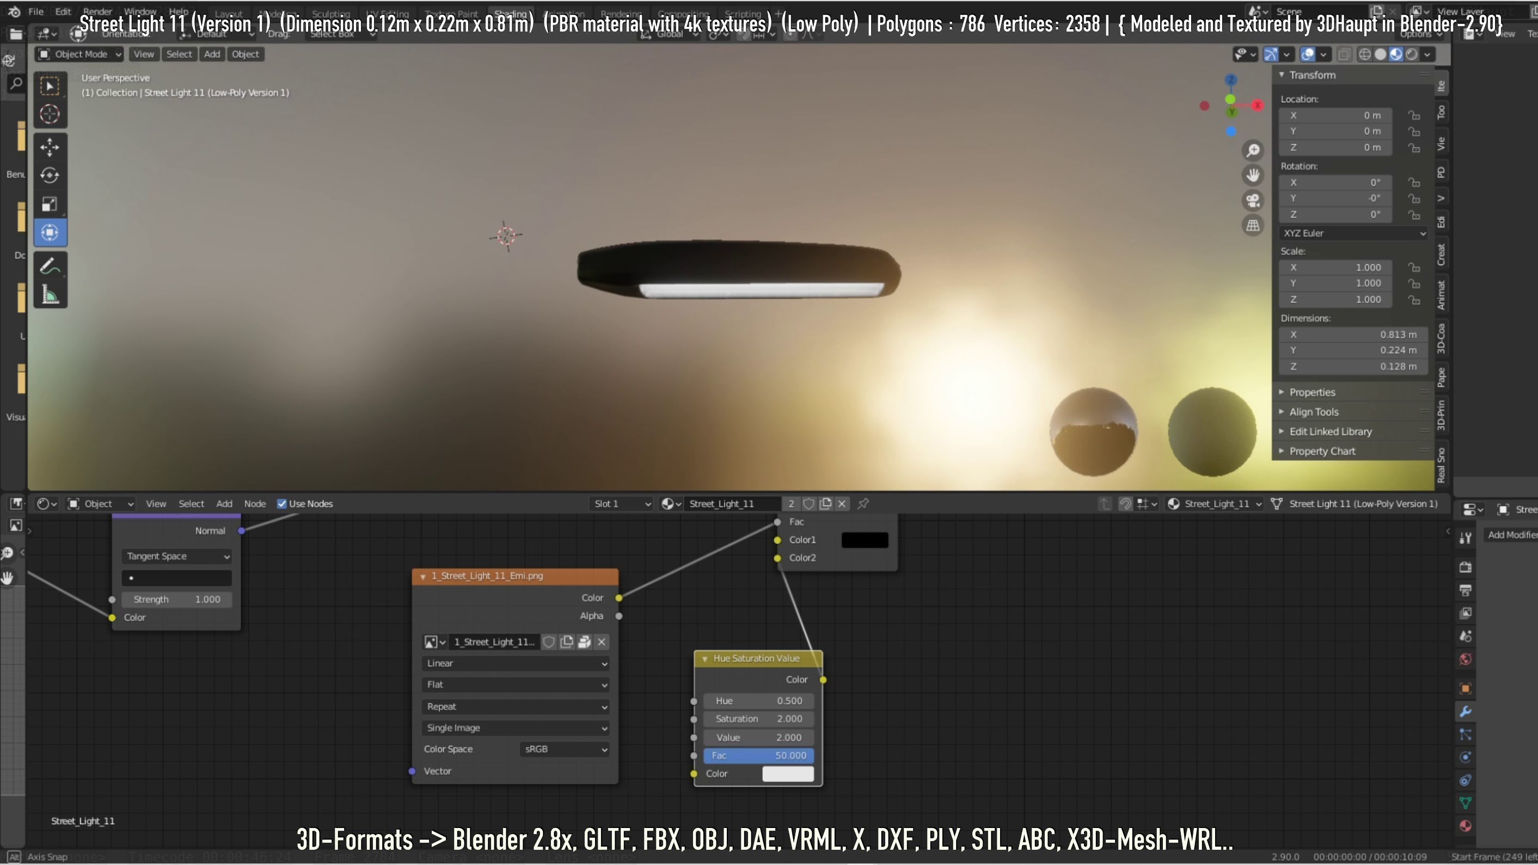Pick the Measure ruler tool
The width and height of the screenshot is (1538, 865).
coord(50,295)
